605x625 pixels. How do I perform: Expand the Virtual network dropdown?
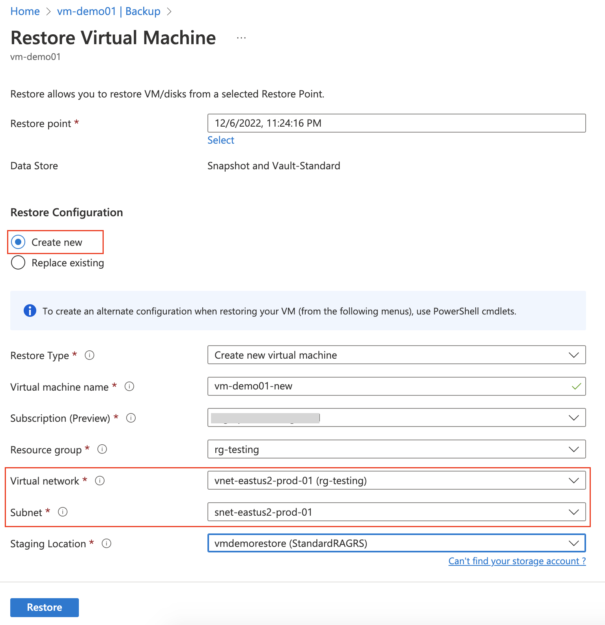point(396,481)
